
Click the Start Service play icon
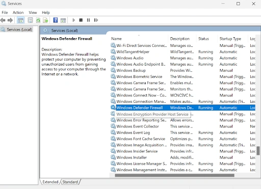(73, 20)
